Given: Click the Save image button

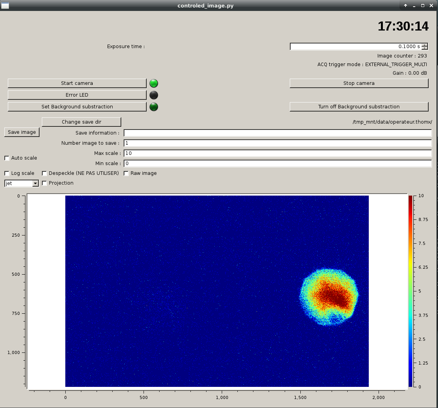Looking at the screenshot, I should coord(22,132).
